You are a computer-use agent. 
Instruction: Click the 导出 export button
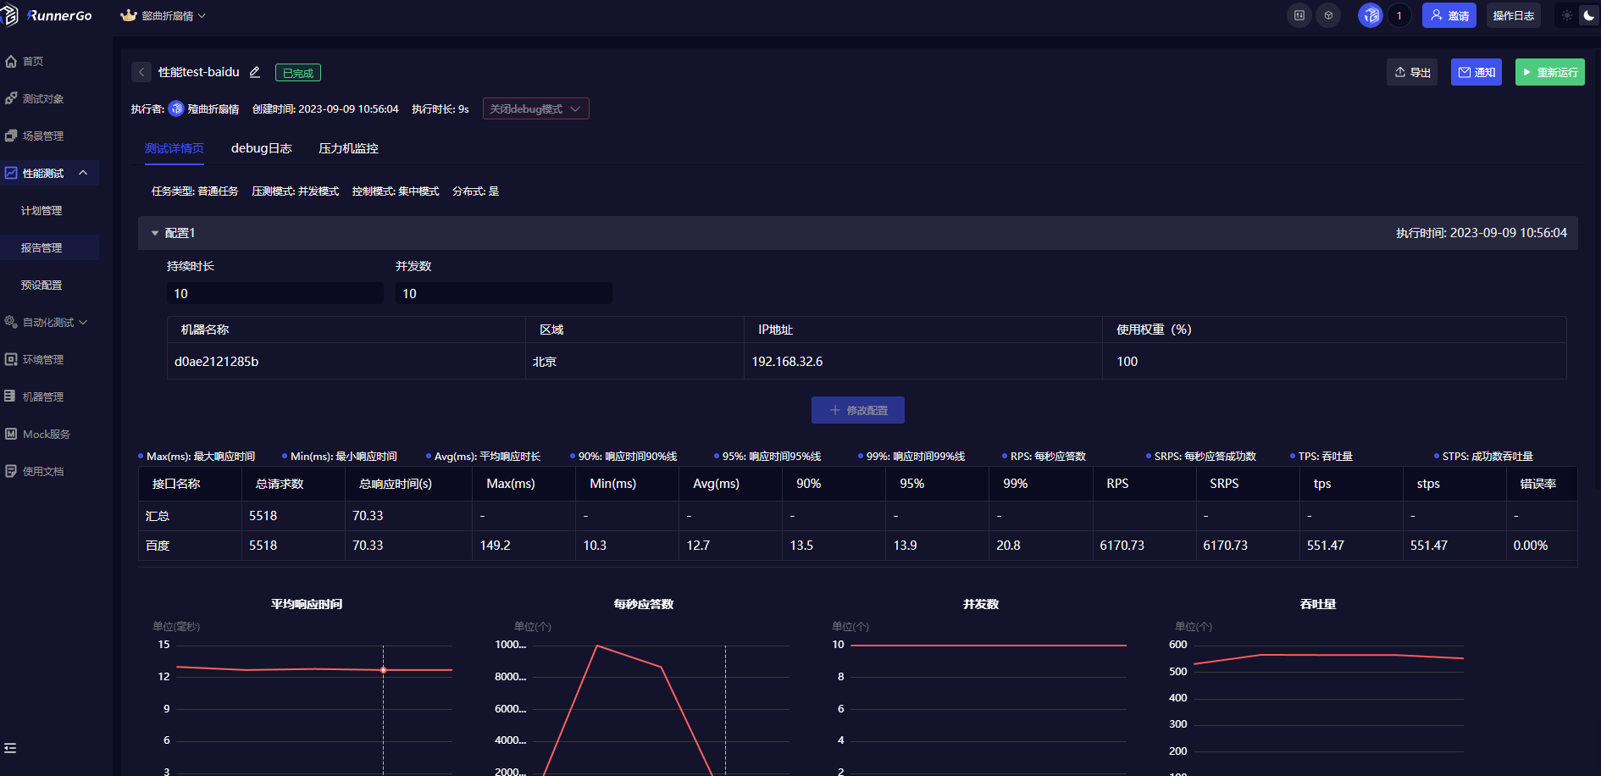click(1412, 72)
